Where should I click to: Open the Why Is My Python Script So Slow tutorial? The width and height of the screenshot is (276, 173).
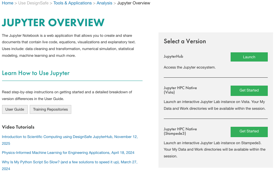click(x=70, y=162)
